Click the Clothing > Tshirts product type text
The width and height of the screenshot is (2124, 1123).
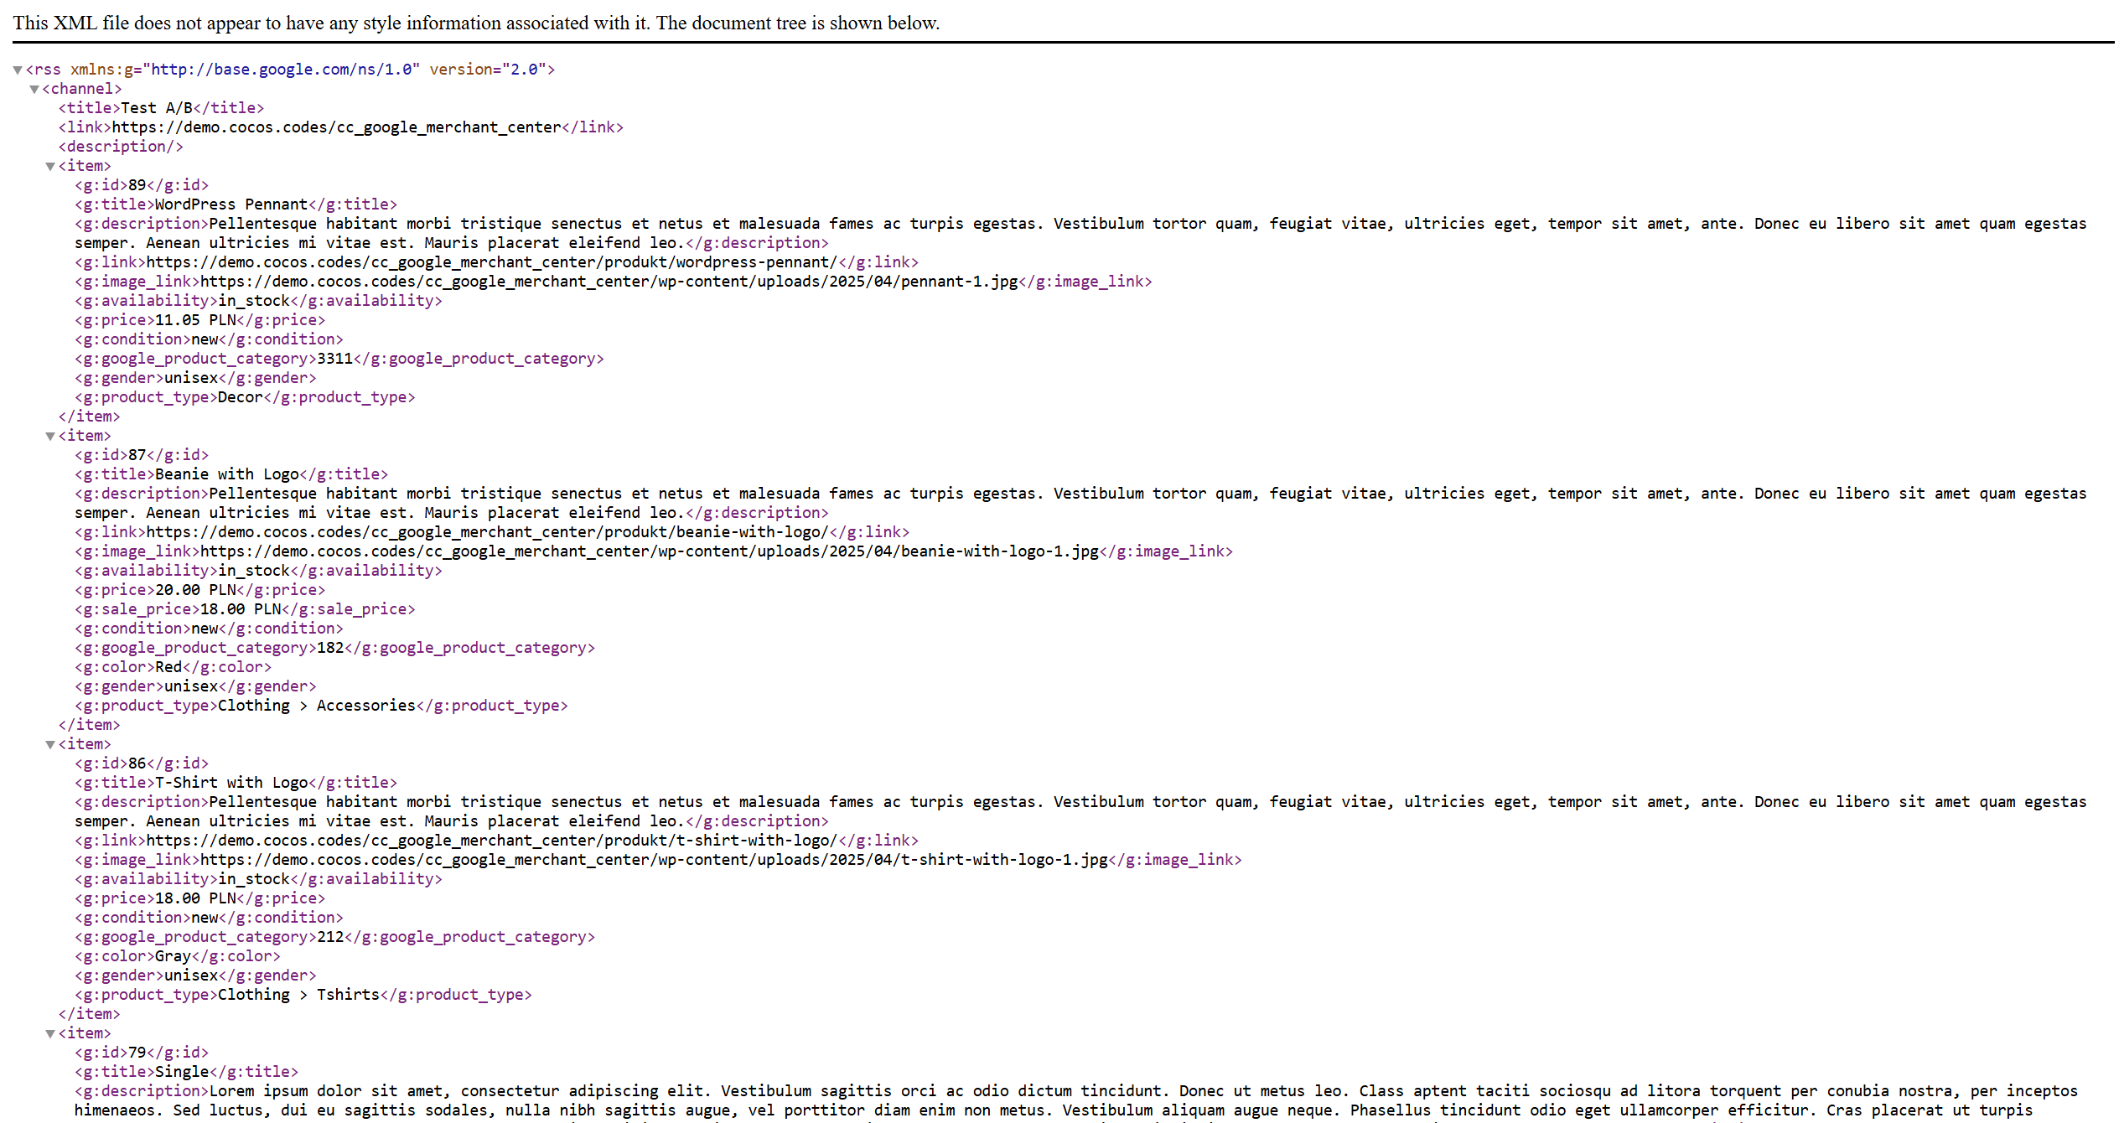coord(298,995)
